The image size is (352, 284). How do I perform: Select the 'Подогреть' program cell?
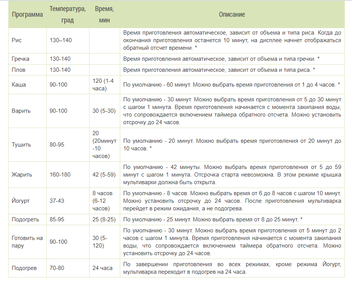pyautogui.click(x=27, y=219)
